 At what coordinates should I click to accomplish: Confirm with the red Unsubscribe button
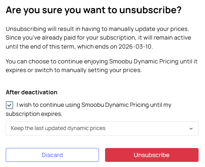coord(152,155)
